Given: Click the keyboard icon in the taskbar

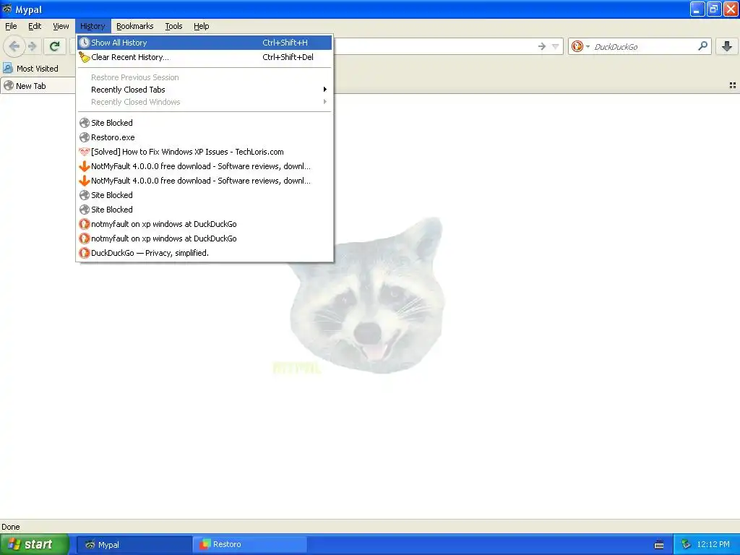Looking at the screenshot, I should coord(659,545).
